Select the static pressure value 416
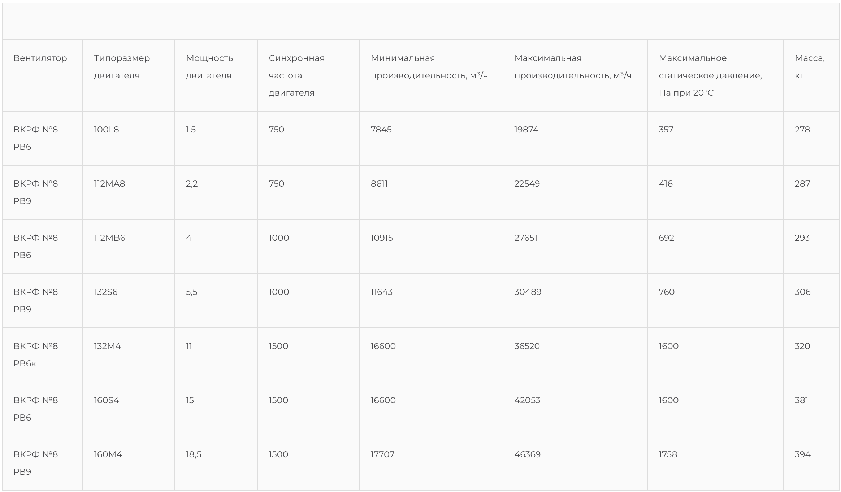 666,184
